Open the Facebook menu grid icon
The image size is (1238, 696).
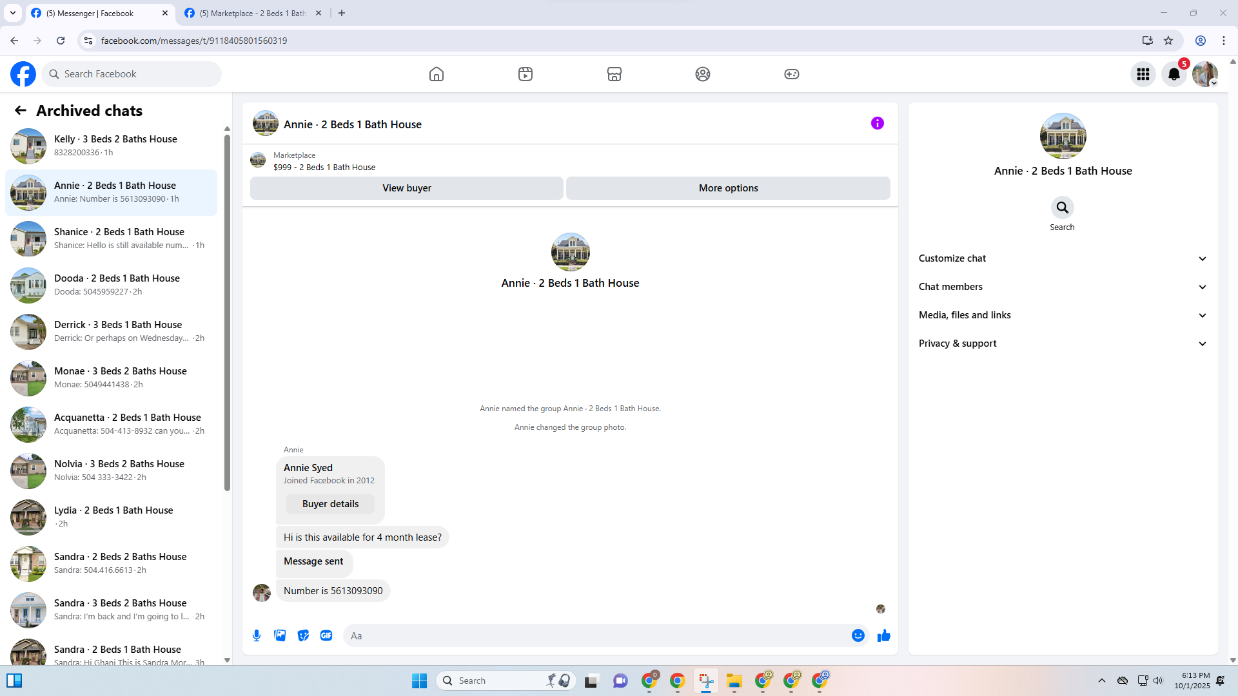click(x=1143, y=74)
